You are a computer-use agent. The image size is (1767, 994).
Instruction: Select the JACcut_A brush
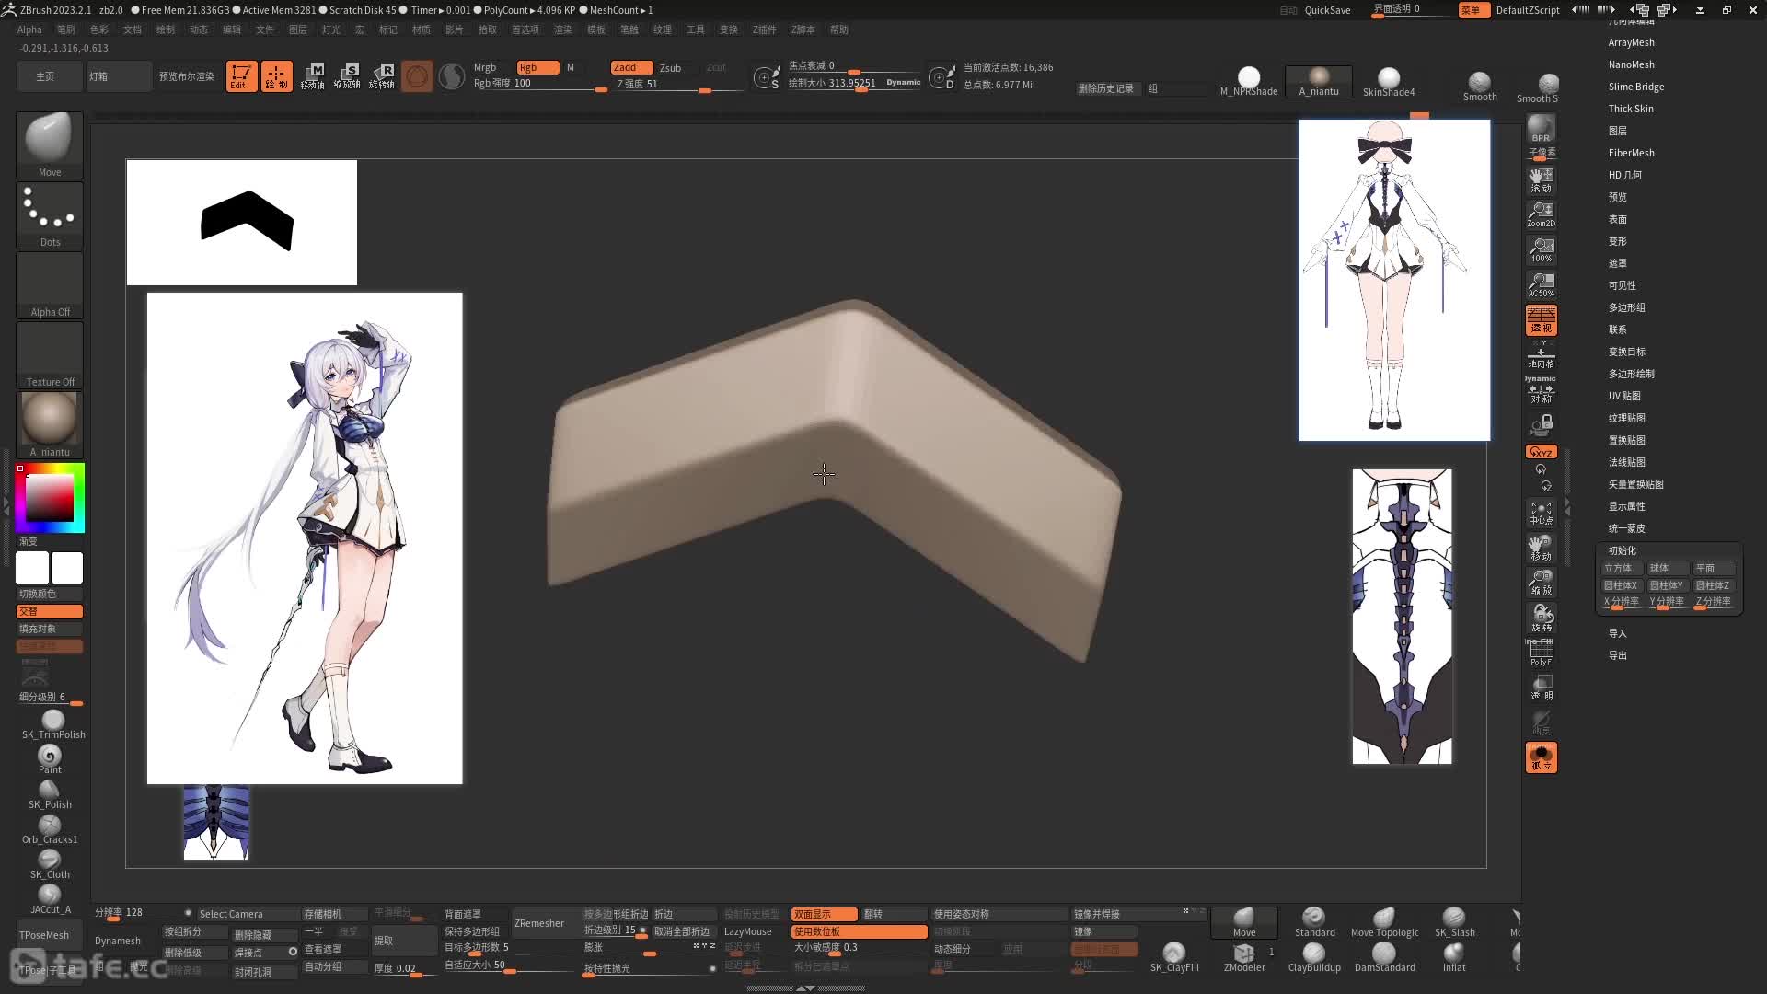pyautogui.click(x=50, y=899)
